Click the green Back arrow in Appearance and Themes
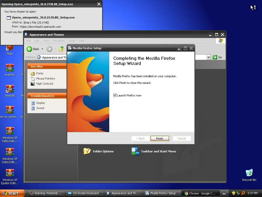This screenshot has height=197, width=262. point(29,49)
